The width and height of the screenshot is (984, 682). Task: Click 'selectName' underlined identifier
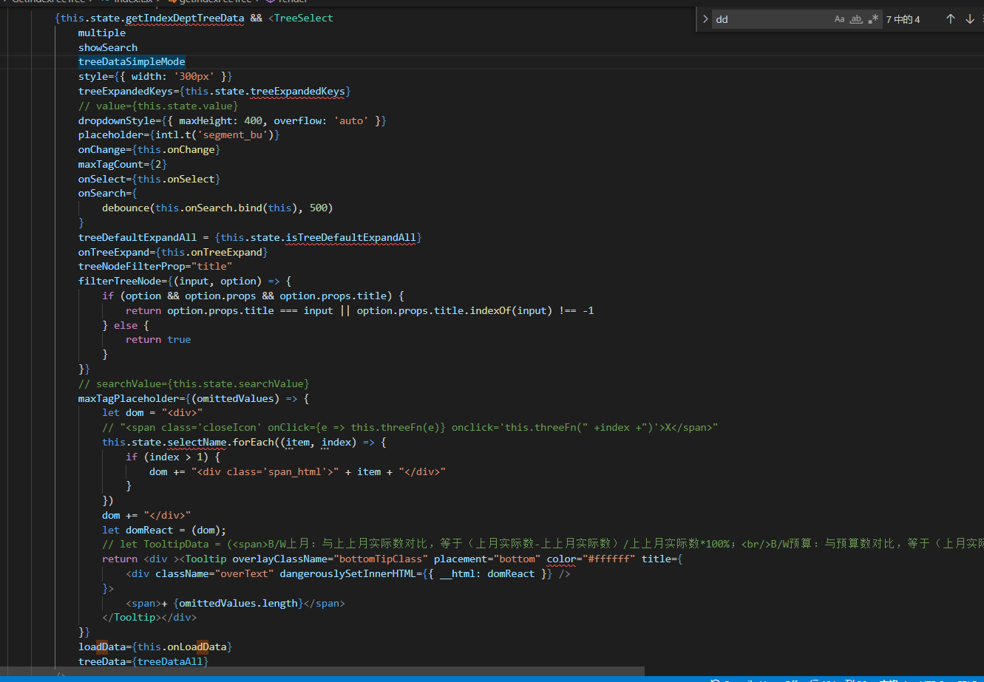[197, 442]
